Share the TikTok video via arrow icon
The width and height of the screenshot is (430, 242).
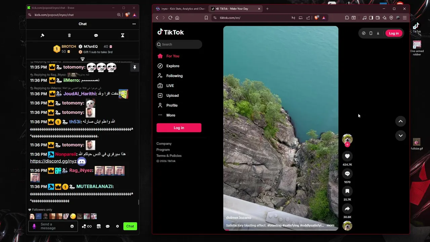point(347,209)
